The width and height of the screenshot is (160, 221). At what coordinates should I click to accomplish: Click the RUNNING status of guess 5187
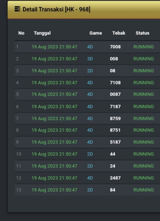click(x=143, y=142)
